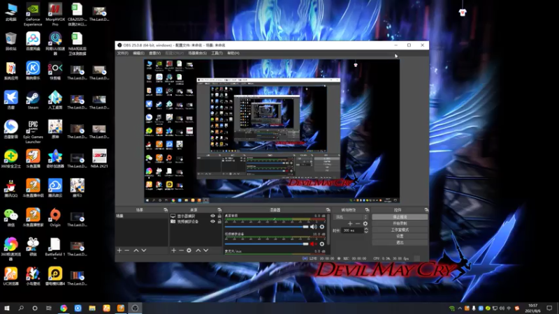This screenshot has height=314, width=559.
Task: Open the MorphVOX Pro desktop shortcut
Action: tap(55, 14)
